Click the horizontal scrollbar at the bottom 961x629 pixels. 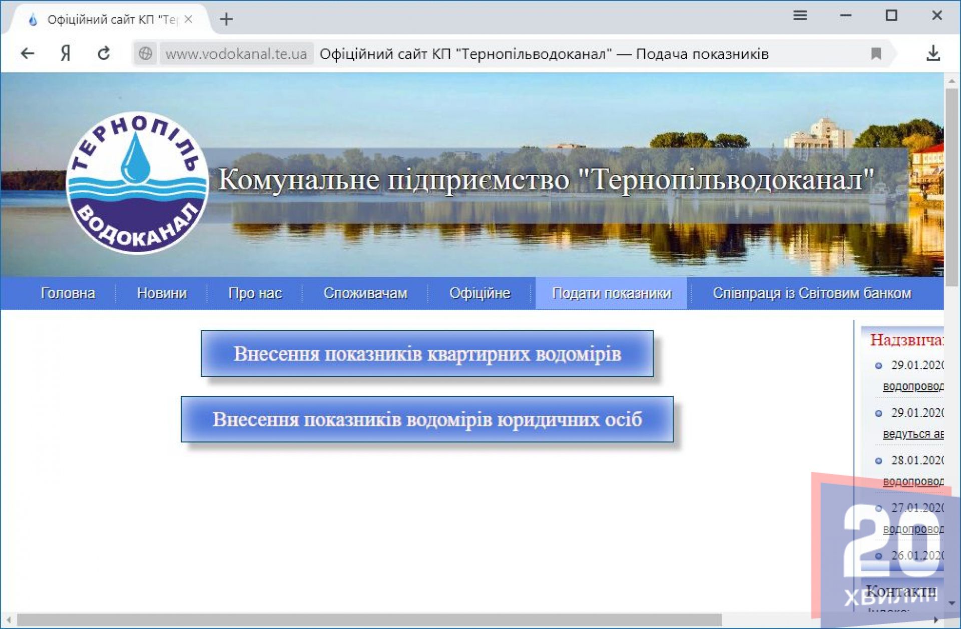tap(369, 619)
